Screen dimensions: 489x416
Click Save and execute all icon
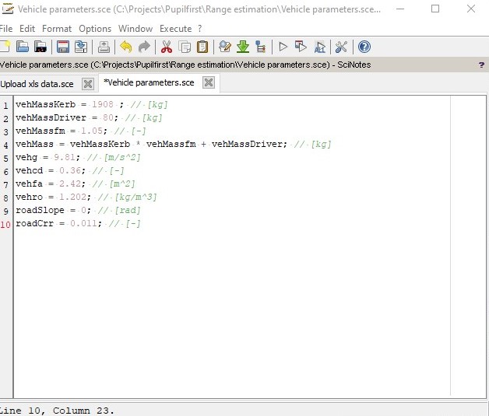tap(319, 47)
